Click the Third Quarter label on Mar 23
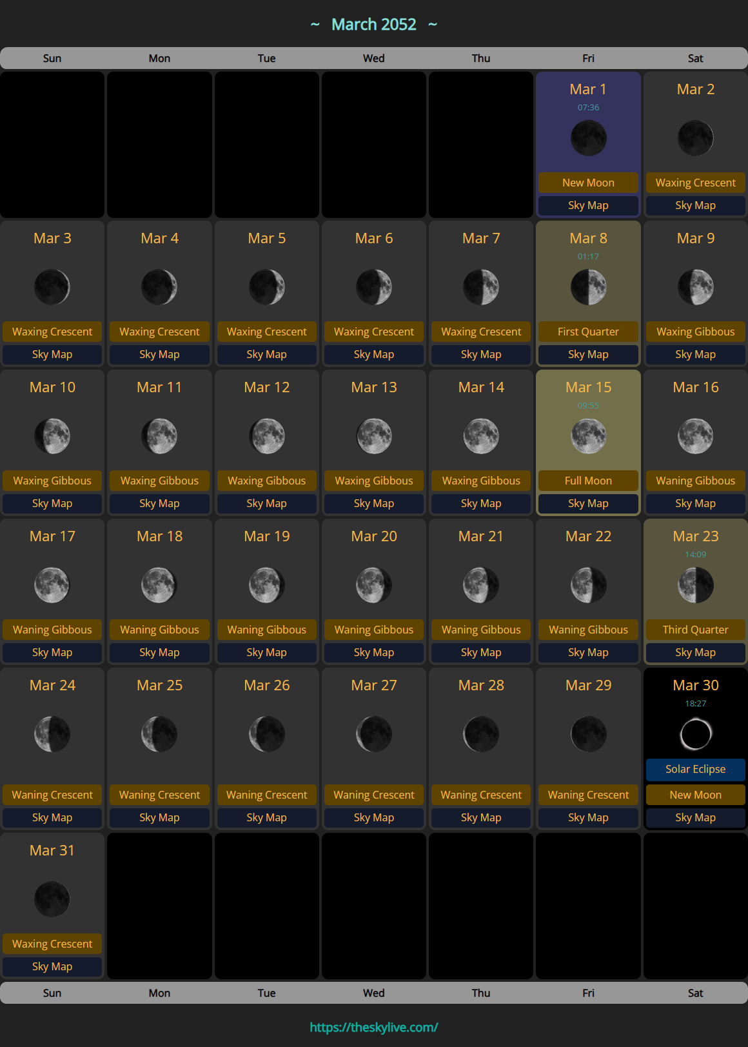 (695, 630)
